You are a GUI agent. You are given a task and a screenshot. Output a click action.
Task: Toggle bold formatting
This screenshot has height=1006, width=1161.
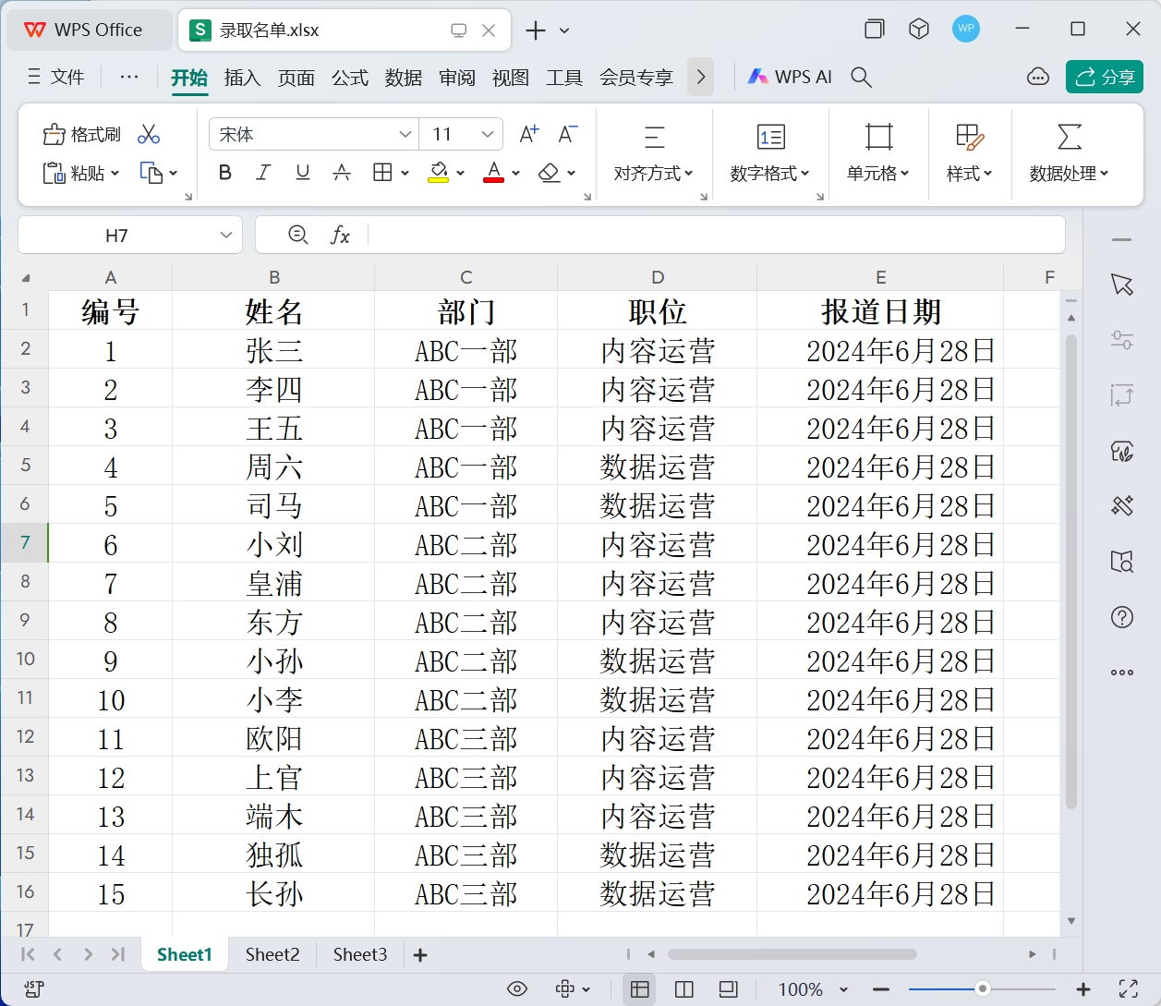coord(224,172)
